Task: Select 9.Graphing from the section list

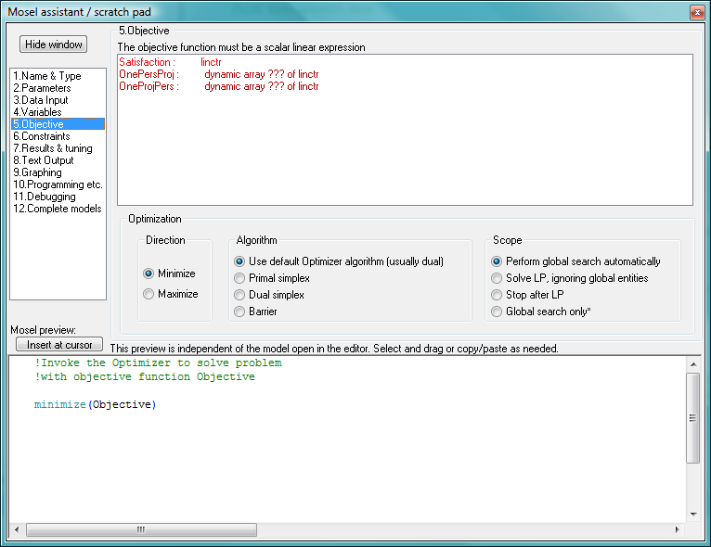Action: click(x=37, y=172)
